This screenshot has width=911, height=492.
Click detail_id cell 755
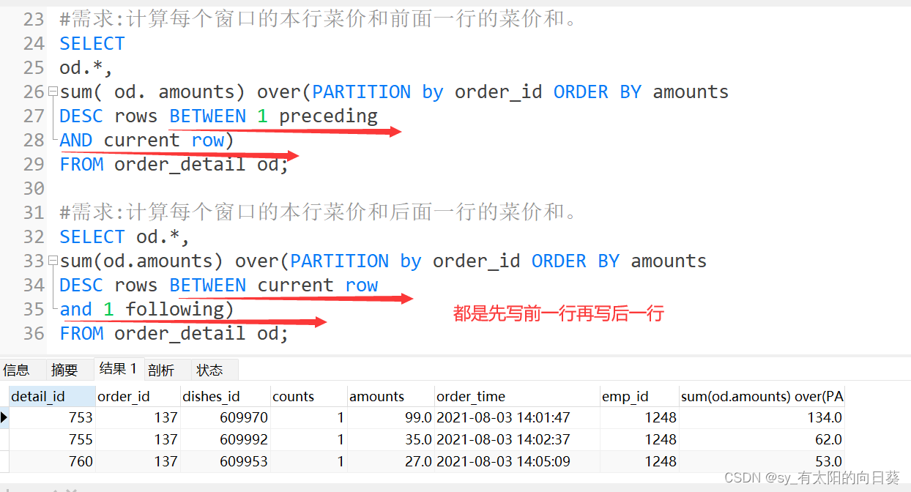(x=53, y=439)
